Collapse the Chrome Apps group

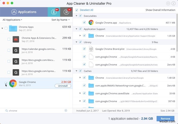(x=2, y=28)
